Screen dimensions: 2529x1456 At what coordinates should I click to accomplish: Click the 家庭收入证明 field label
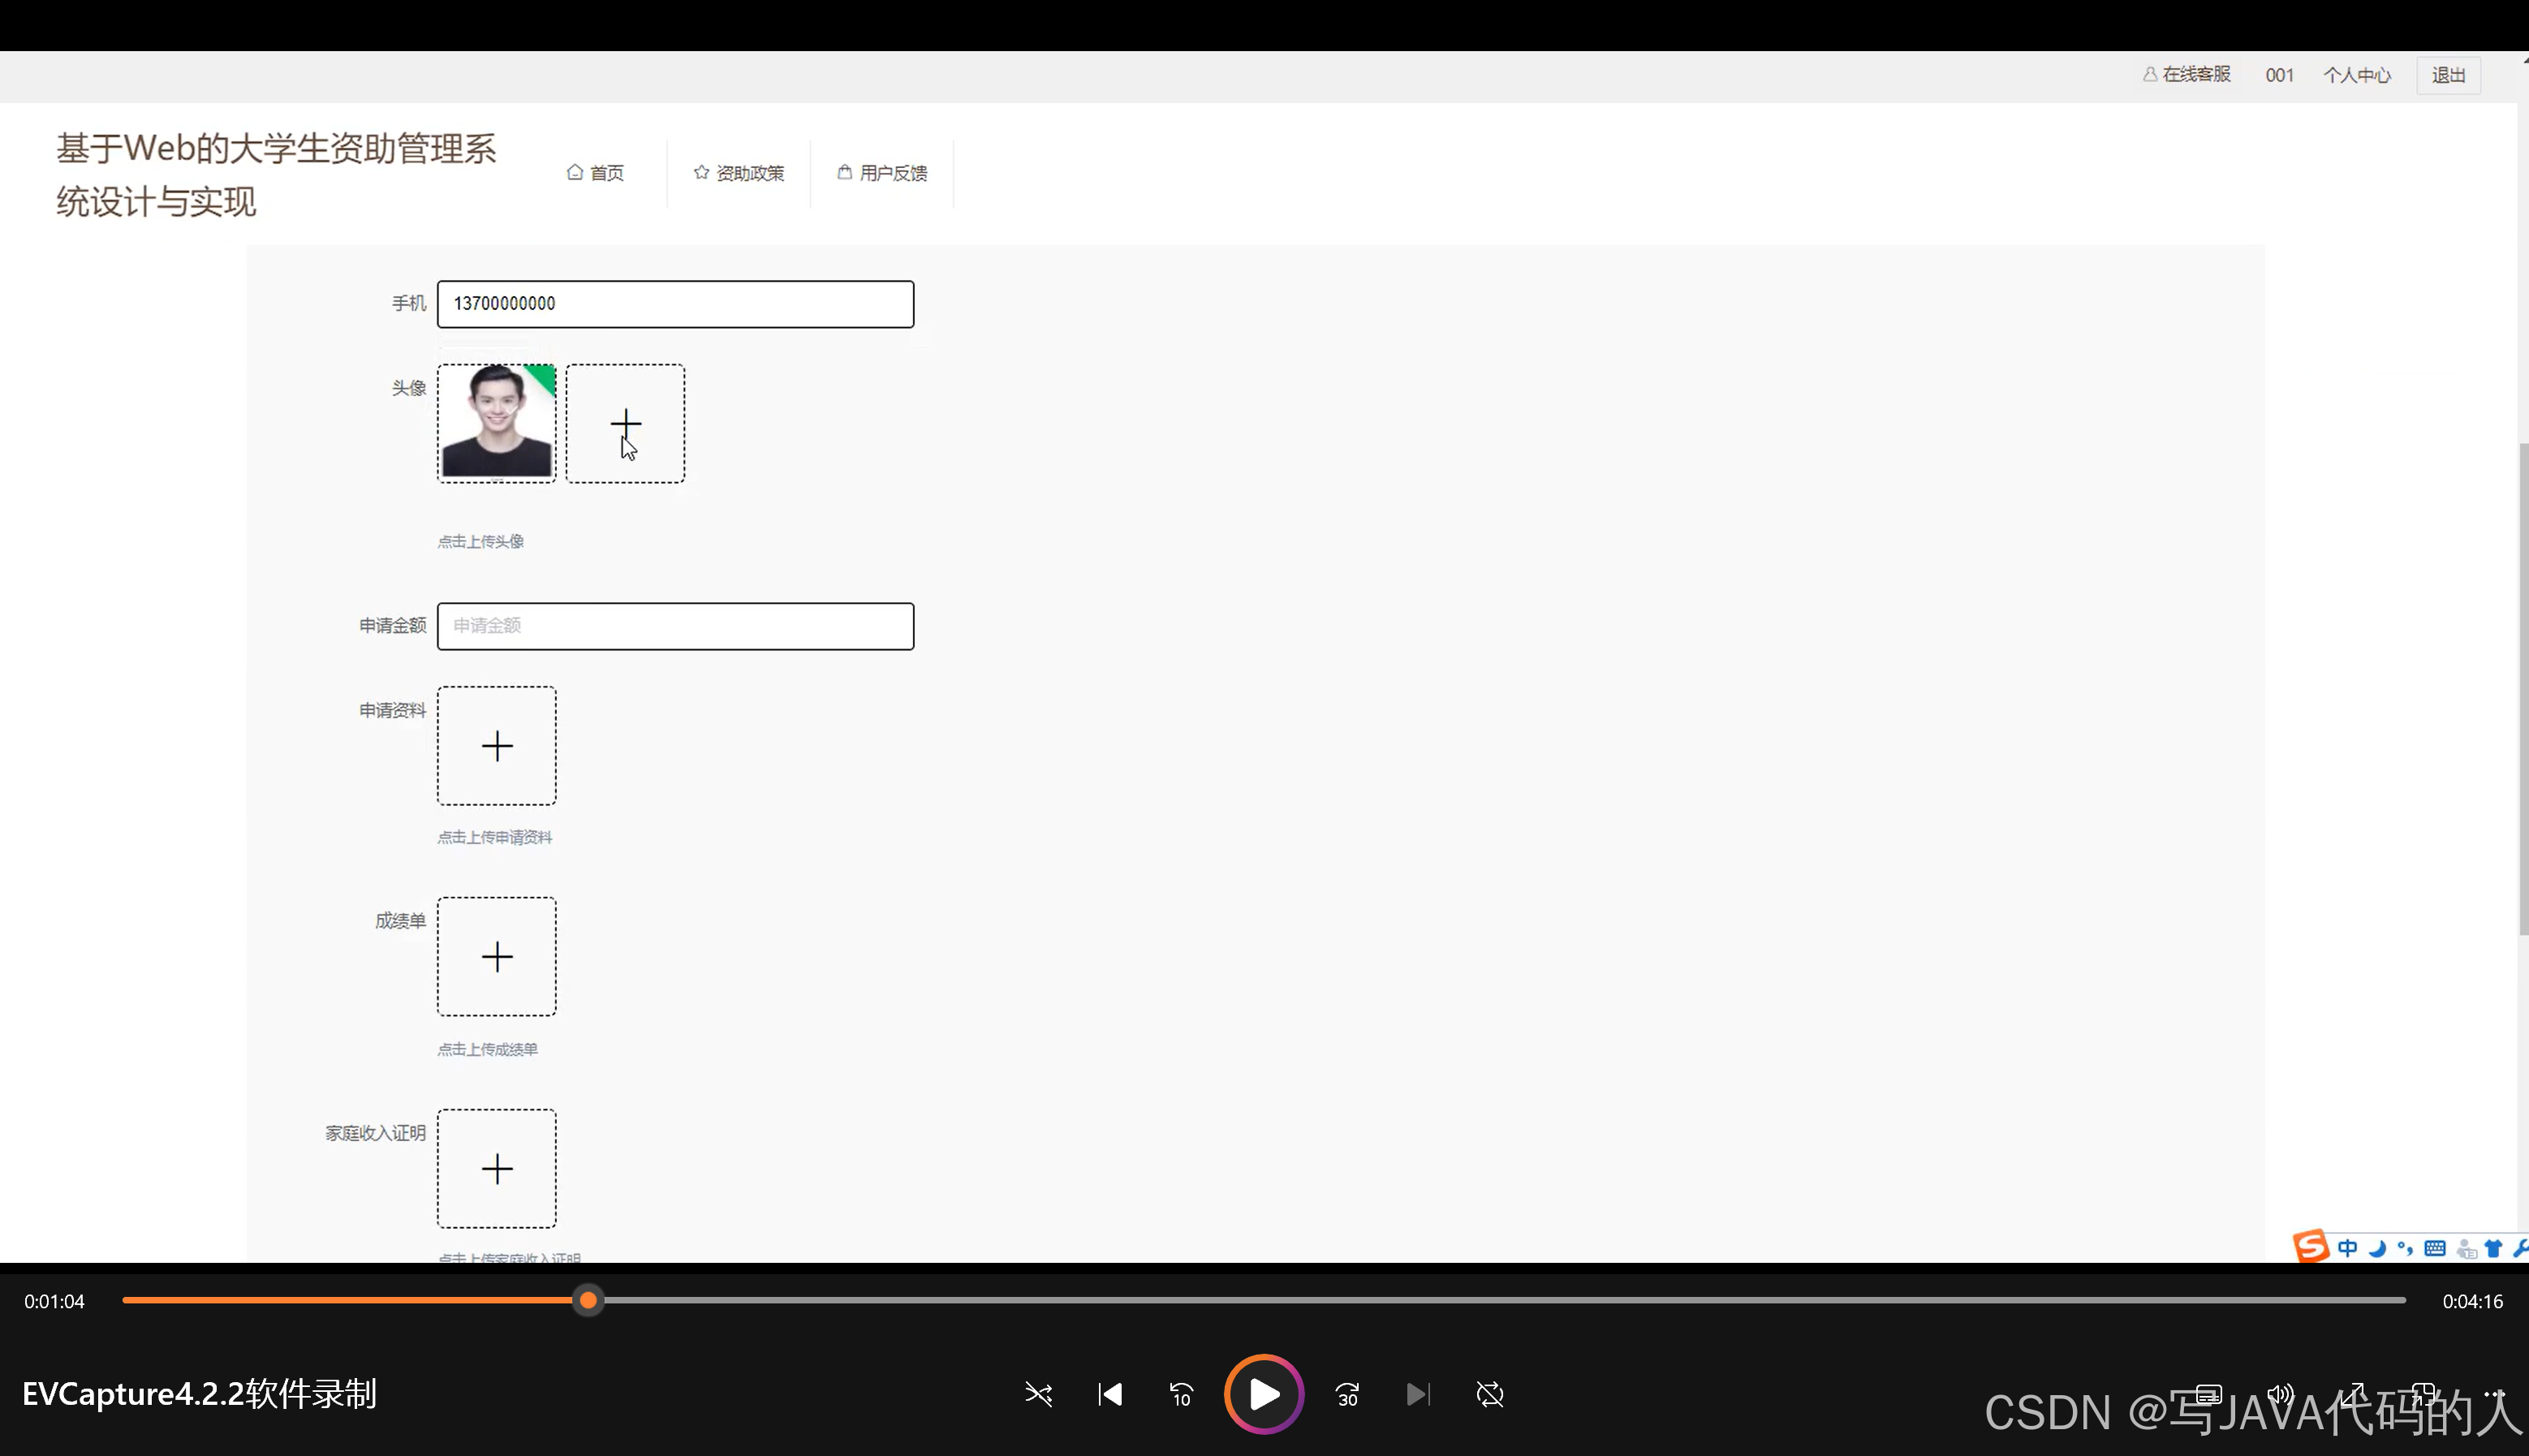(x=376, y=1133)
